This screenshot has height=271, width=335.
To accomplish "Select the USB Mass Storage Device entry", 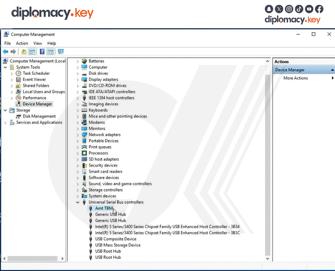I will tap(118, 245).
